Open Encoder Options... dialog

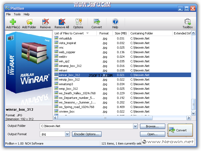(x=87, y=134)
